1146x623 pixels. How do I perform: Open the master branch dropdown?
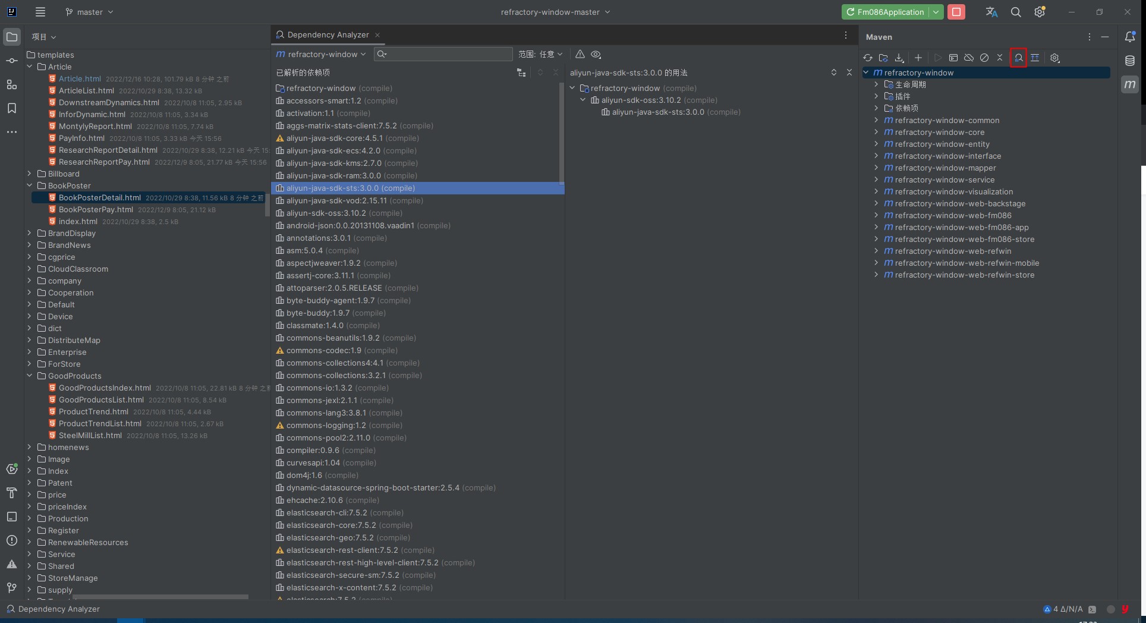point(89,12)
